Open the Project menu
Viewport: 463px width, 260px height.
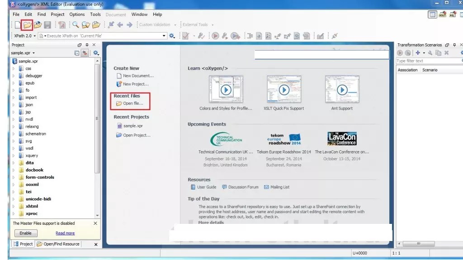coord(57,14)
